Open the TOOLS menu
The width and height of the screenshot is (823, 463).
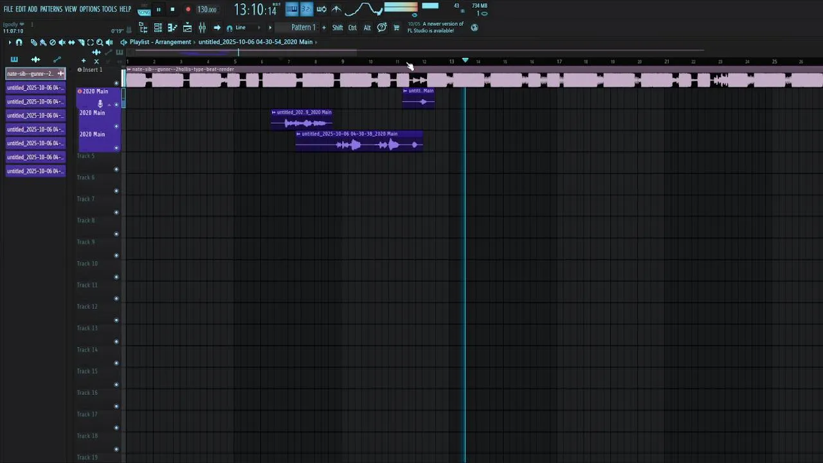tap(109, 9)
